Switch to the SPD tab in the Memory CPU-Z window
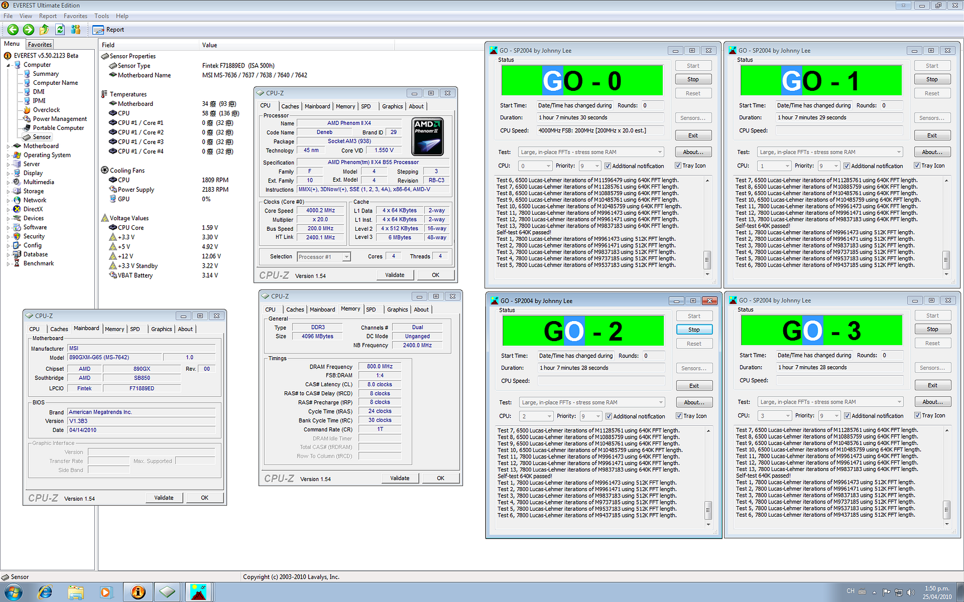Viewport: 964px width, 602px height. [x=371, y=309]
